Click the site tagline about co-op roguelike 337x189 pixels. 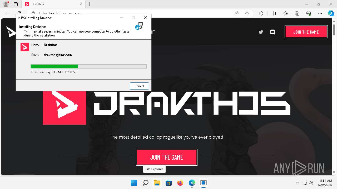coord(167,137)
